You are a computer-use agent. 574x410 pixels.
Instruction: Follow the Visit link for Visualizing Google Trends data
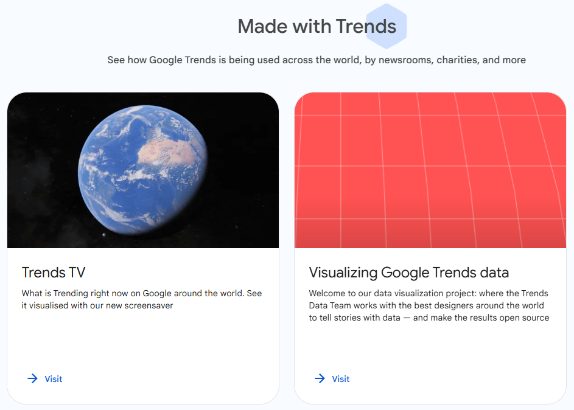(x=341, y=379)
